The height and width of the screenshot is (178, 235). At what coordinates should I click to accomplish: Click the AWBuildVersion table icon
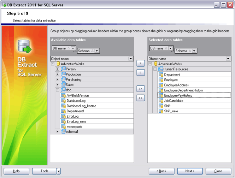(63, 95)
